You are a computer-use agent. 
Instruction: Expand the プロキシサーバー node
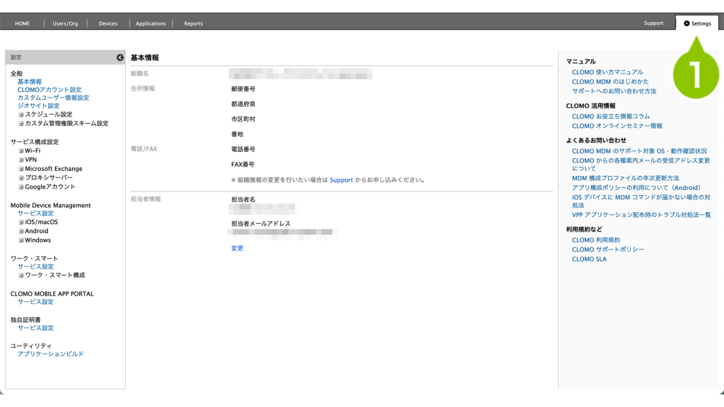(x=21, y=177)
